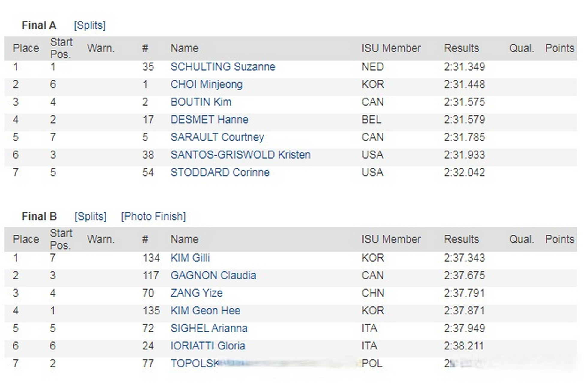Open the Final B Photo Finish link
The width and height of the screenshot is (584, 383).
coord(153,216)
